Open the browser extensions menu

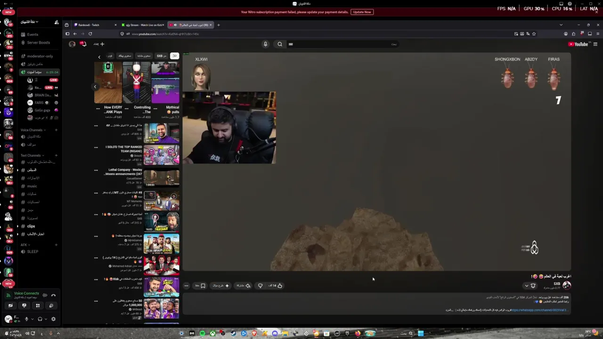tap(573, 34)
